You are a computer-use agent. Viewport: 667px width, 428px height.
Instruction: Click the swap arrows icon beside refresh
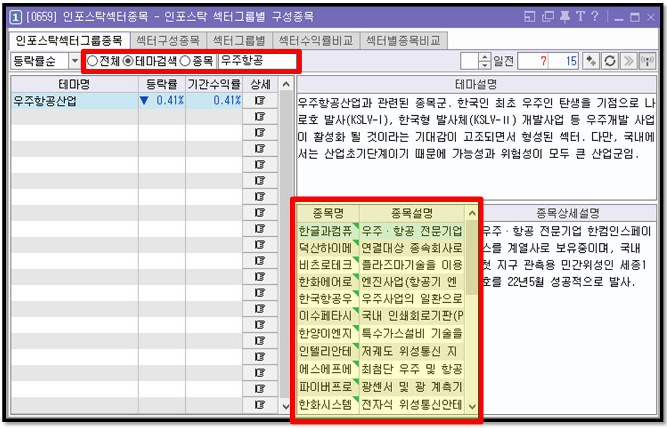click(592, 61)
